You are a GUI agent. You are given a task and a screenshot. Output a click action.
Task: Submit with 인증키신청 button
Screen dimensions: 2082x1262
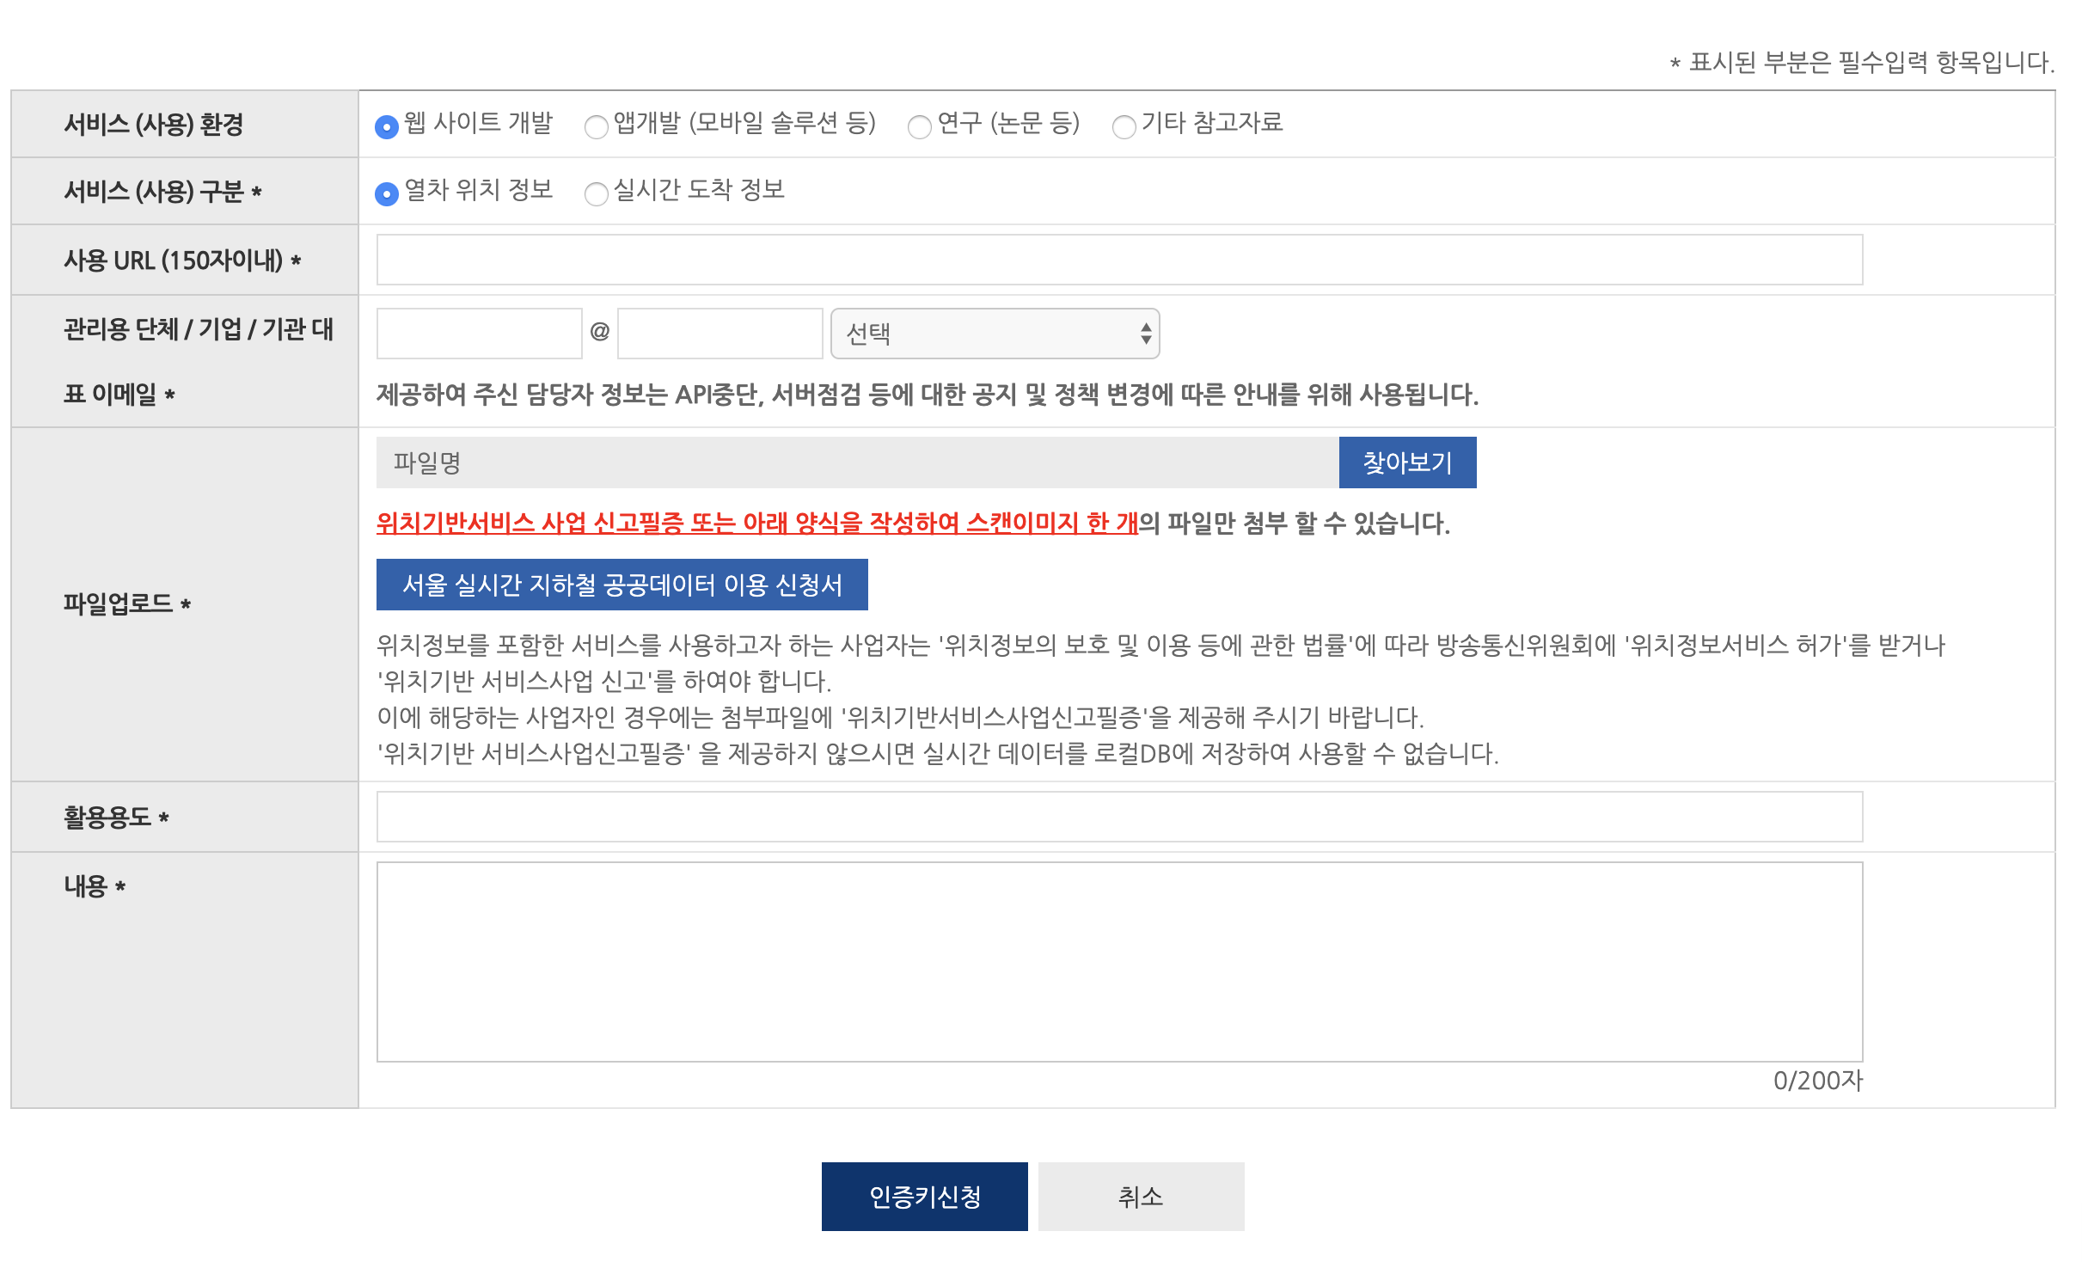pos(924,1196)
